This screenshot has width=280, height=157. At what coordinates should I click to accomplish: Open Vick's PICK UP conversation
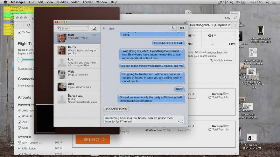[77, 75]
